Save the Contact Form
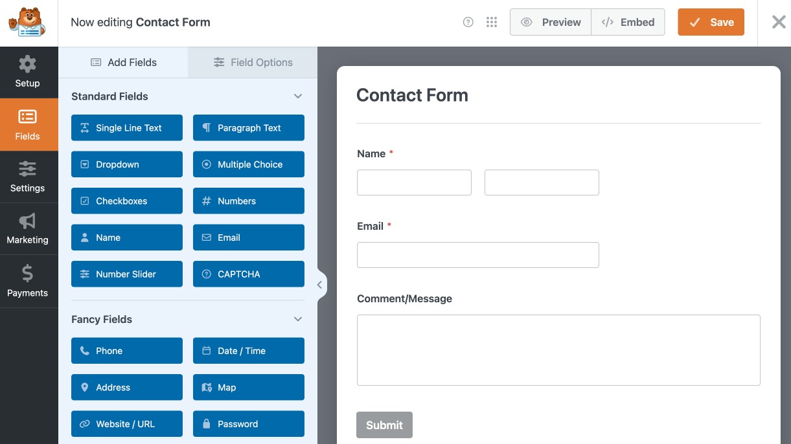 tap(711, 21)
